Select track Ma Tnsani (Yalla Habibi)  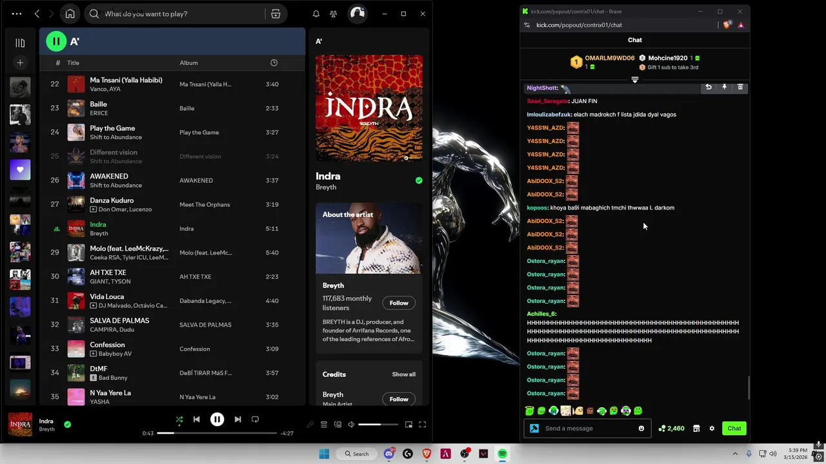point(172,84)
